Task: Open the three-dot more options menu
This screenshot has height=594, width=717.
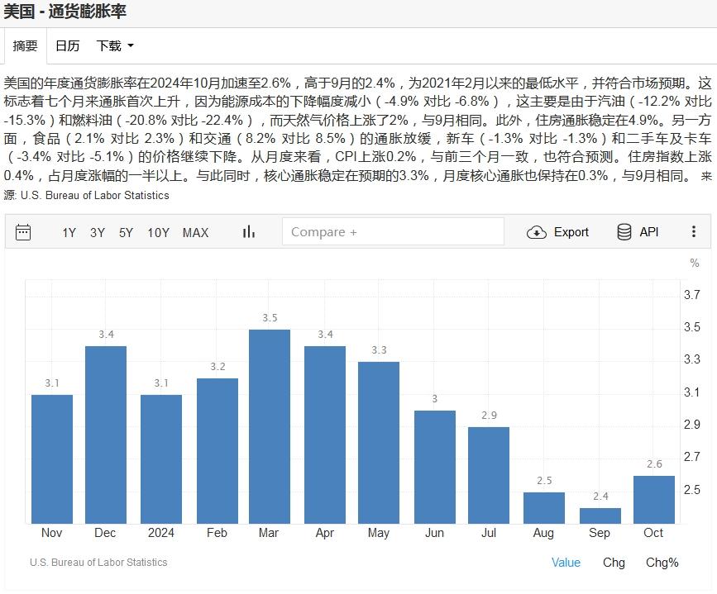Action: point(694,232)
